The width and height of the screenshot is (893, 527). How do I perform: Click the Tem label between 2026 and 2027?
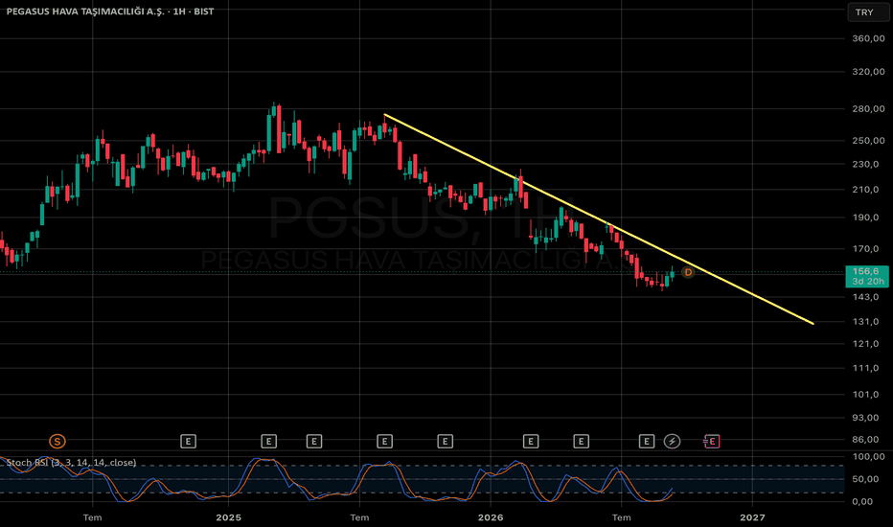pyautogui.click(x=621, y=517)
